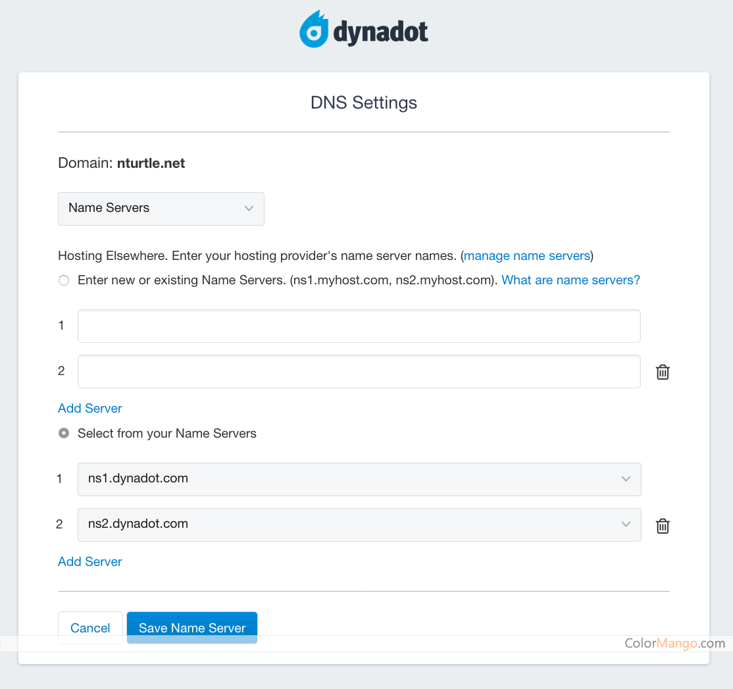
Task: Click the first empty name server field
Action: coord(359,326)
